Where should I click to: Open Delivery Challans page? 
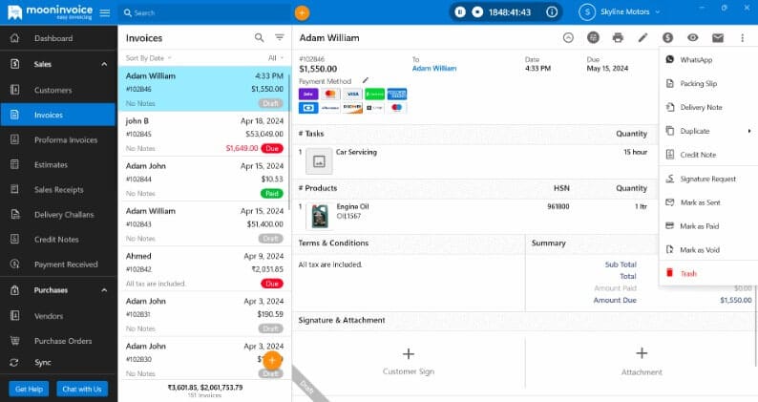coord(58,215)
